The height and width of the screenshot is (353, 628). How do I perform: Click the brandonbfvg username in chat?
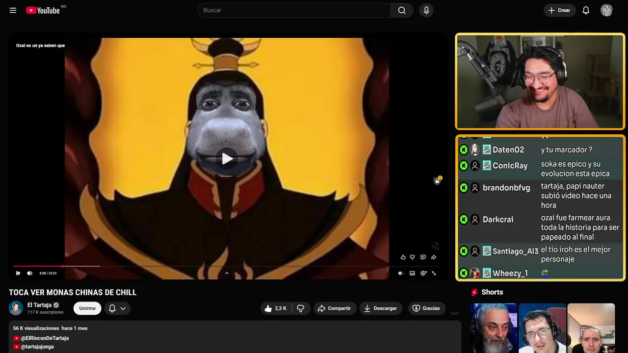point(506,188)
